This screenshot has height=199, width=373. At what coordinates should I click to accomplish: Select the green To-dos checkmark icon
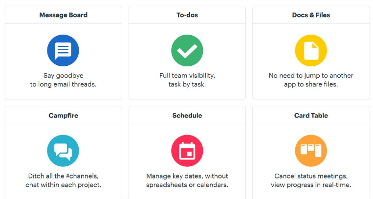[x=187, y=50]
